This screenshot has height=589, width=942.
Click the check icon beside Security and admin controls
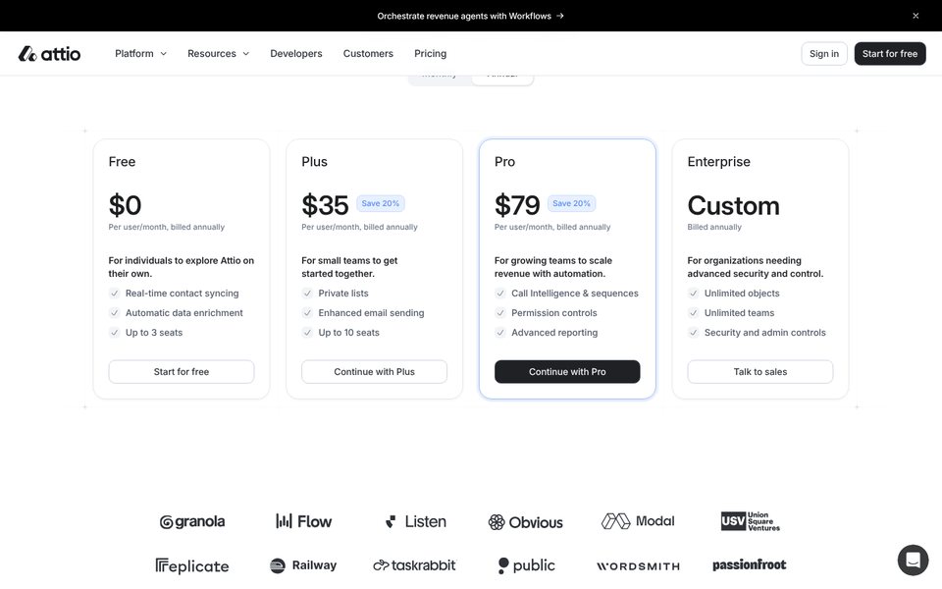click(693, 333)
